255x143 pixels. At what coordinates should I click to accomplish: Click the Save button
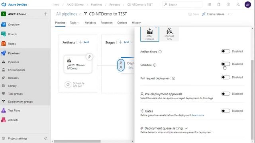(x=194, y=14)
